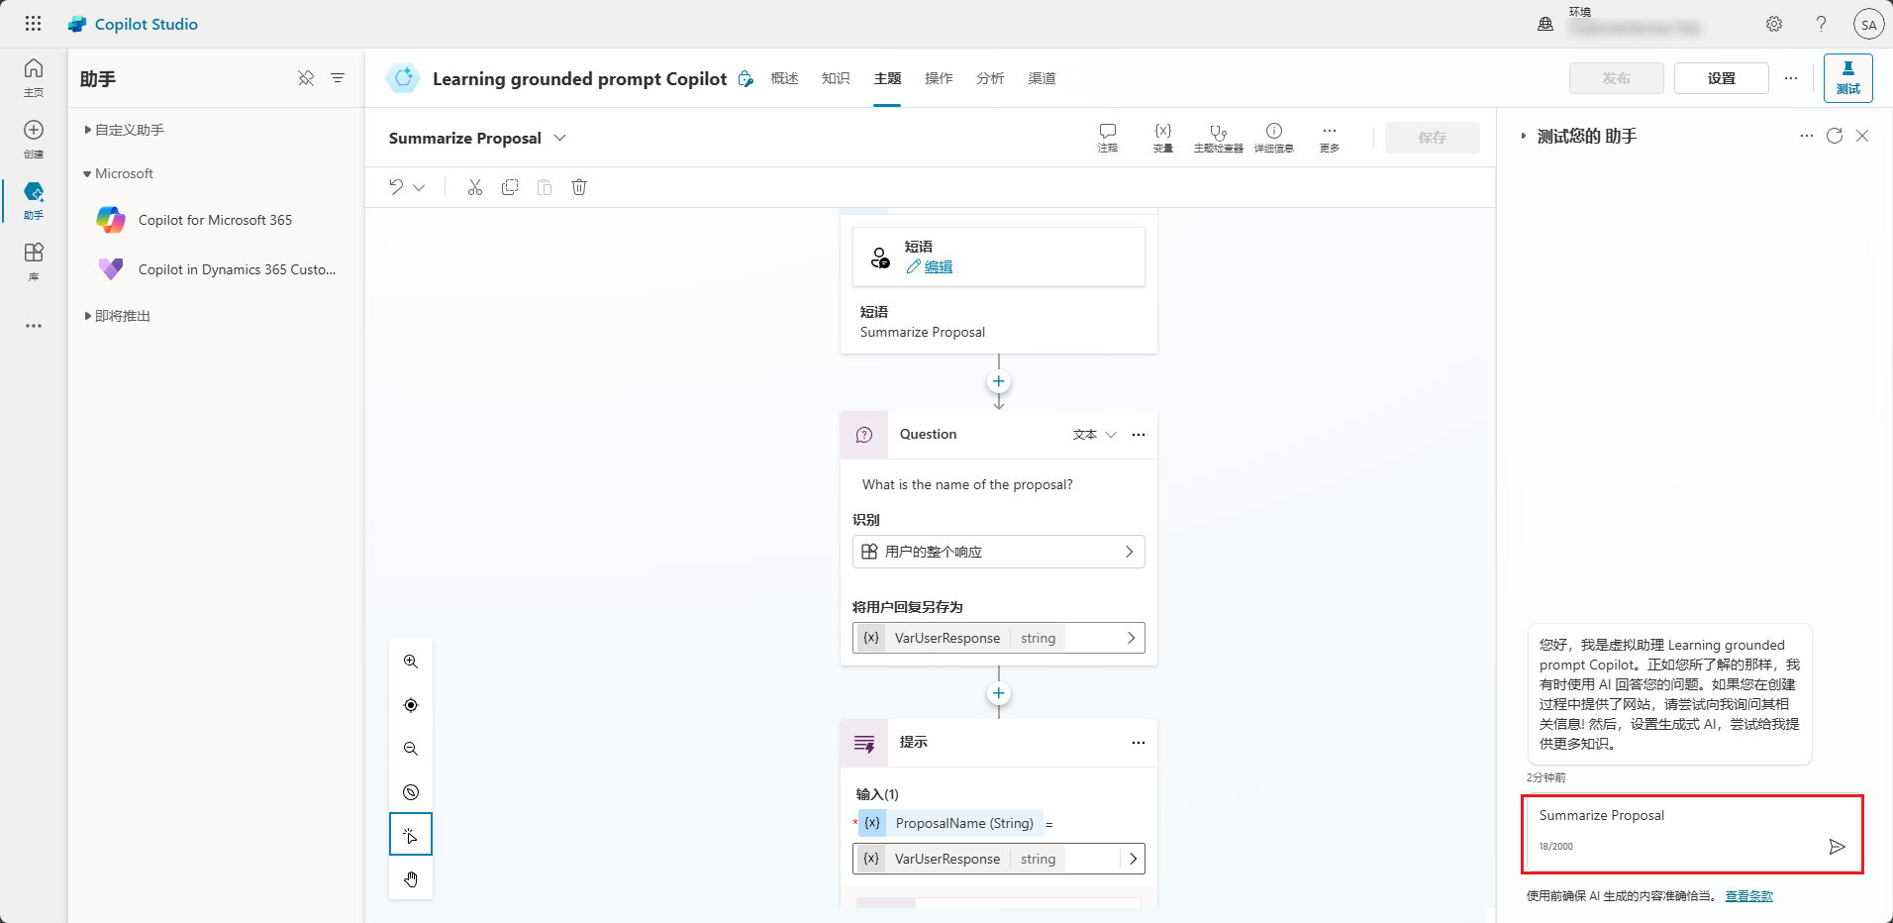Image resolution: width=1893 pixels, height=923 pixels.
Task: Switch to the 分析 tab
Action: (x=990, y=78)
